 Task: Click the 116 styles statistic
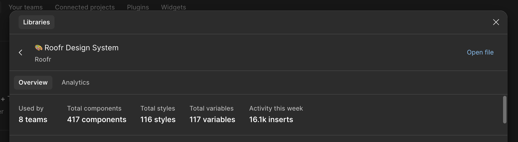[x=158, y=119]
